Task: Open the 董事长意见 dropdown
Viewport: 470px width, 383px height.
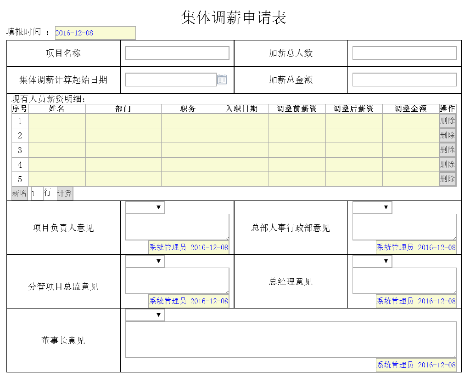Action: (145, 315)
